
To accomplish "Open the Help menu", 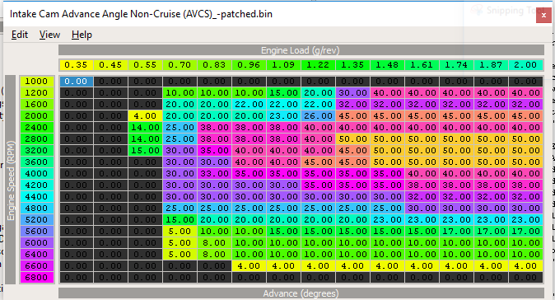I will 82,35.
